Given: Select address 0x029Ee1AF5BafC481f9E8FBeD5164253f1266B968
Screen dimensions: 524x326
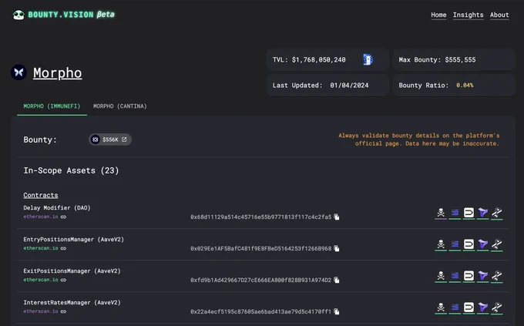Looking at the screenshot, I should tap(261, 248).
